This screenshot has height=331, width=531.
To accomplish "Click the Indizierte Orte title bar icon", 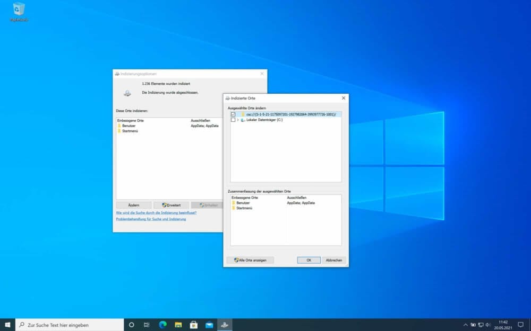I will (228, 98).
